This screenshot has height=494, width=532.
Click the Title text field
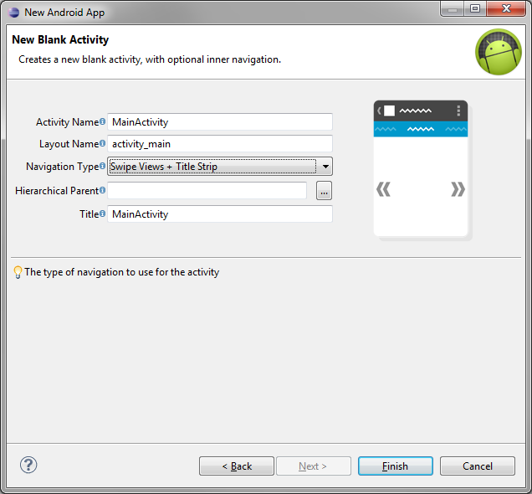click(x=220, y=214)
